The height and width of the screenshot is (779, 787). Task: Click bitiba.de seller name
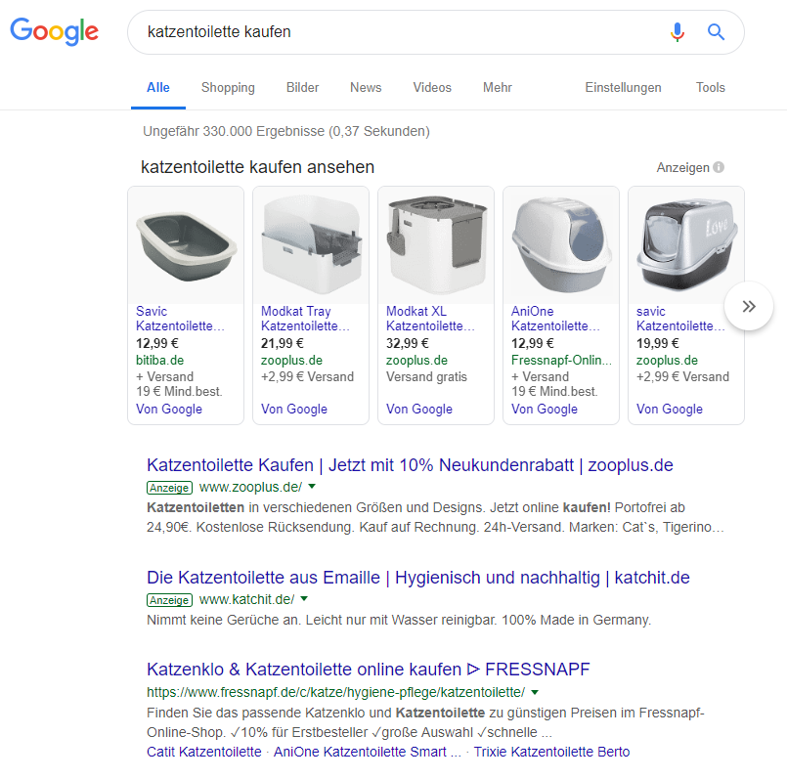tap(159, 361)
